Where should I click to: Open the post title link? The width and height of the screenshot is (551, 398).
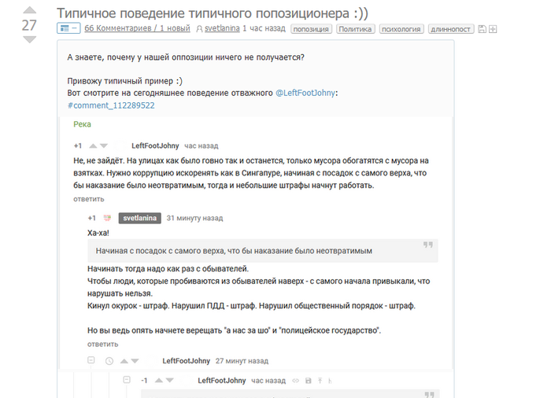point(213,13)
